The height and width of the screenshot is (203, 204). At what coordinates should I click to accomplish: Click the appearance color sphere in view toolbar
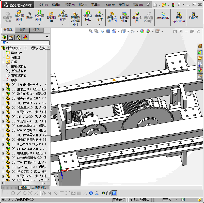click(x=142, y=31)
